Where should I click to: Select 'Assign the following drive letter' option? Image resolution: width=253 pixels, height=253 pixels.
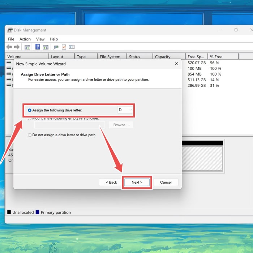point(30,110)
